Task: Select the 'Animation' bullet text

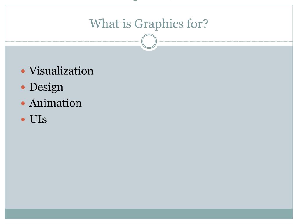Action: coord(55,103)
